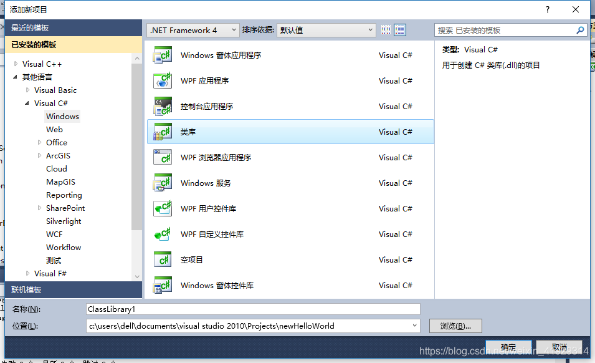Click the Visual C# text in the 类库 row
Viewport: 595px width, 363px height.
click(396, 132)
